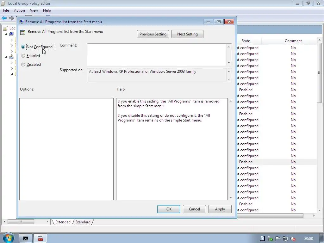Select the Computer Configuration icon in tree

click(12, 34)
